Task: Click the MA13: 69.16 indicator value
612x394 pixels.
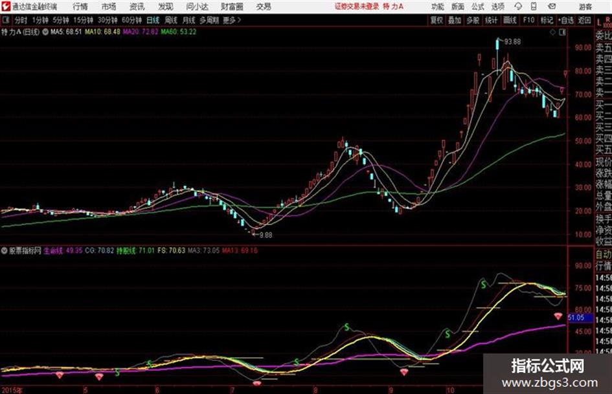Action: click(240, 250)
